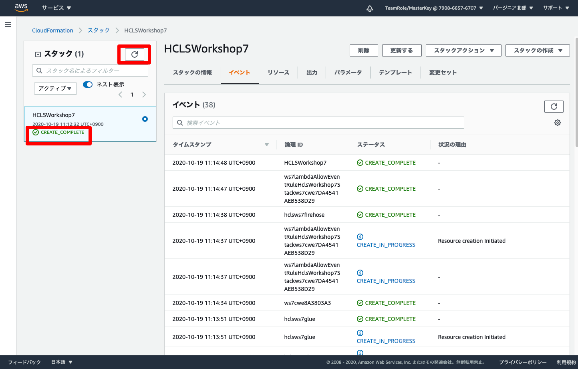This screenshot has width=578, height=369.
Task: Click search icon in stack filter
Action: point(39,71)
